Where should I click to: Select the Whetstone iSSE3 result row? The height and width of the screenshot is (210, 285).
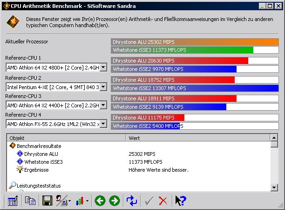[x=139, y=162]
